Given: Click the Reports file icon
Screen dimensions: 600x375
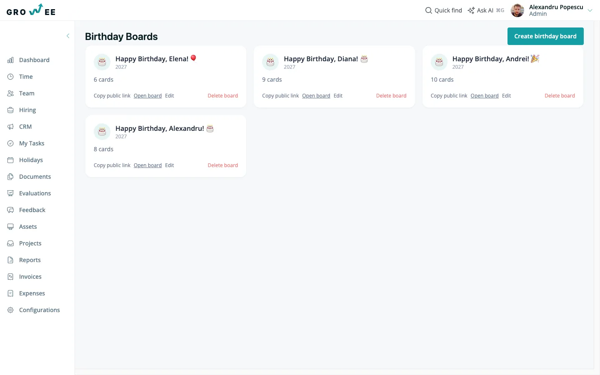Looking at the screenshot, I should click(x=10, y=260).
